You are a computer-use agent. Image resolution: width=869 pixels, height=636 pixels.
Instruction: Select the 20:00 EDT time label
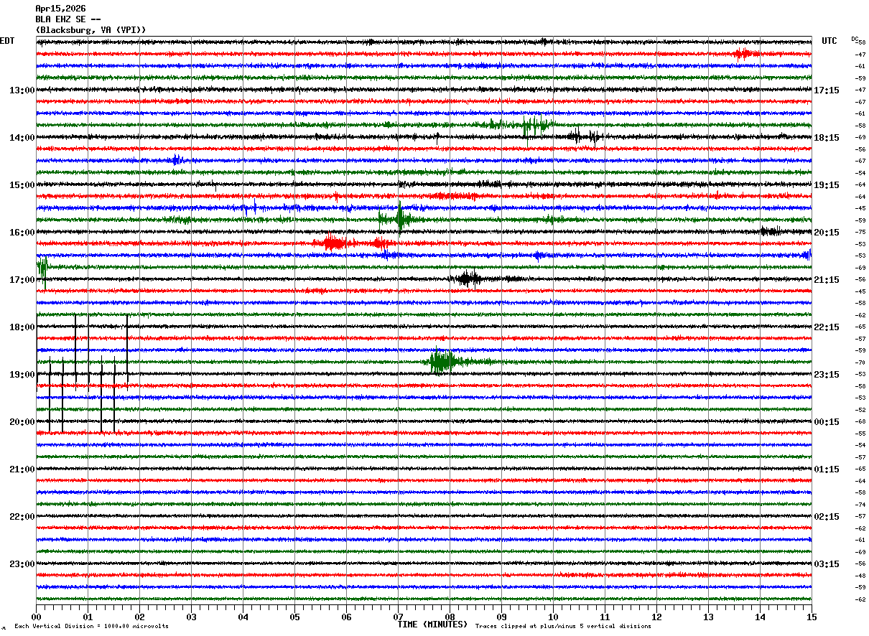(22, 422)
